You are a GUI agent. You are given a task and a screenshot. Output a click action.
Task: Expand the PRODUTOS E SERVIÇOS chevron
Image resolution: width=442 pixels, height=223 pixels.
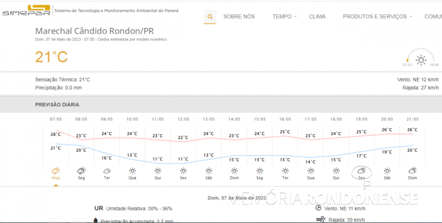[411, 16]
